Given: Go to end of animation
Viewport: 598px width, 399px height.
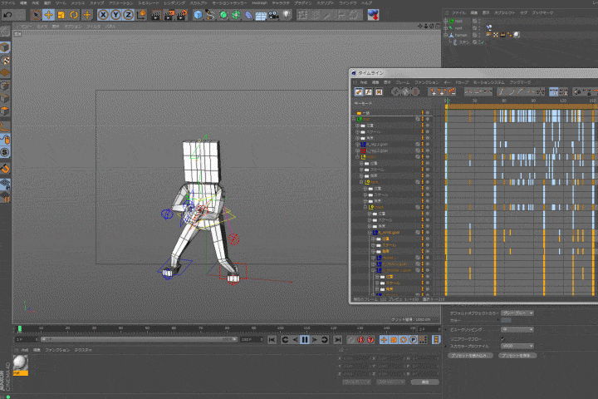Looking at the screenshot, I should 337,340.
